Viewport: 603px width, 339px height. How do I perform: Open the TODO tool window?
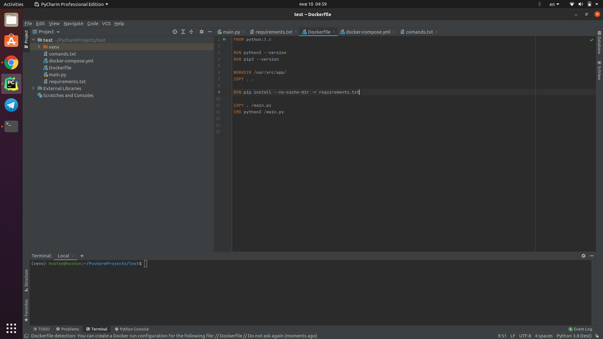(41, 329)
